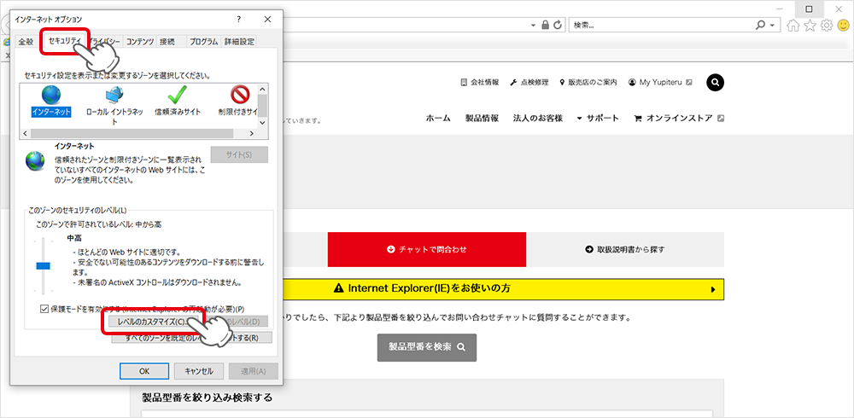Open the search box dropdown arrow
This screenshot has height=418, width=854.
coord(772,25)
